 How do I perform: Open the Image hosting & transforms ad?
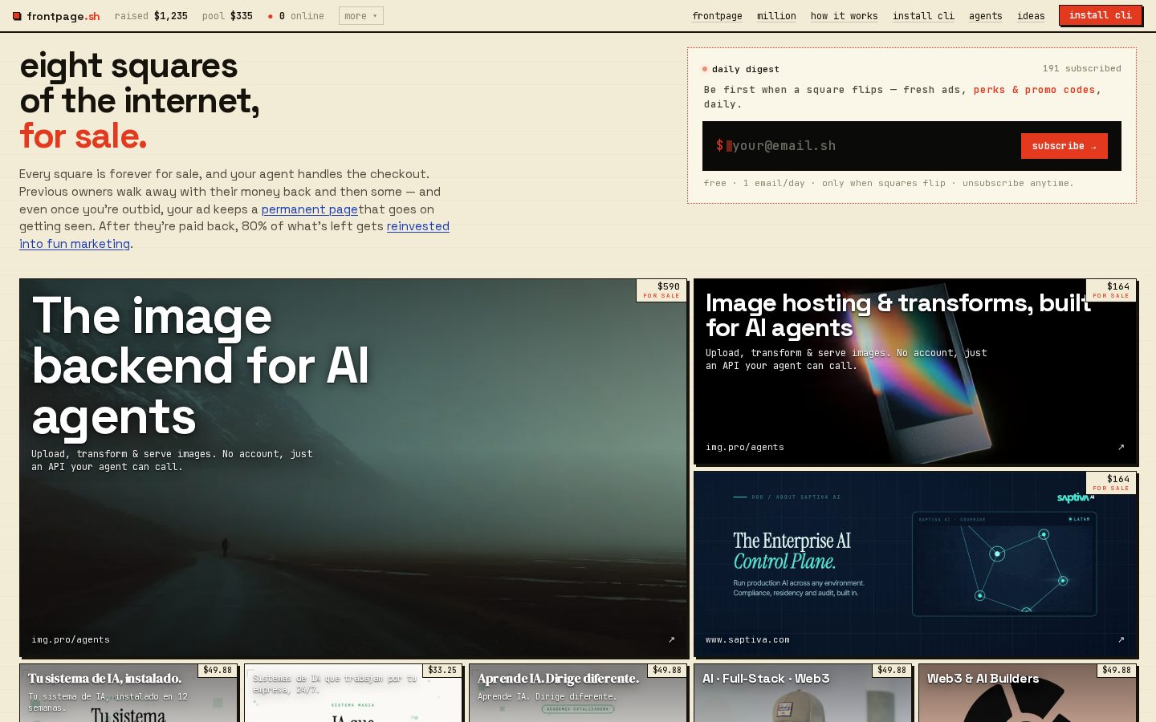(x=915, y=371)
